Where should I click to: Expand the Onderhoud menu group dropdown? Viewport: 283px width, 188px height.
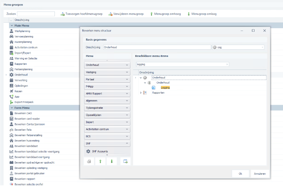(127, 65)
